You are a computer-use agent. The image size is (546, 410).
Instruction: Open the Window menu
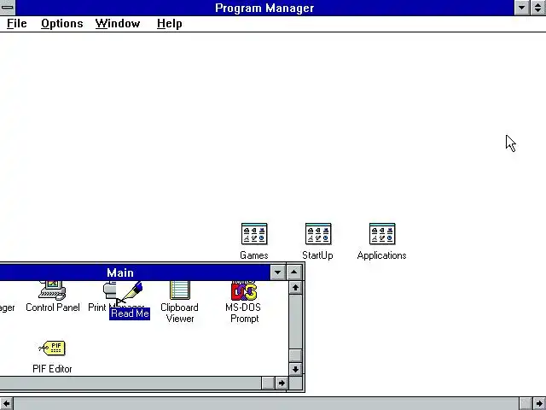pyautogui.click(x=118, y=24)
